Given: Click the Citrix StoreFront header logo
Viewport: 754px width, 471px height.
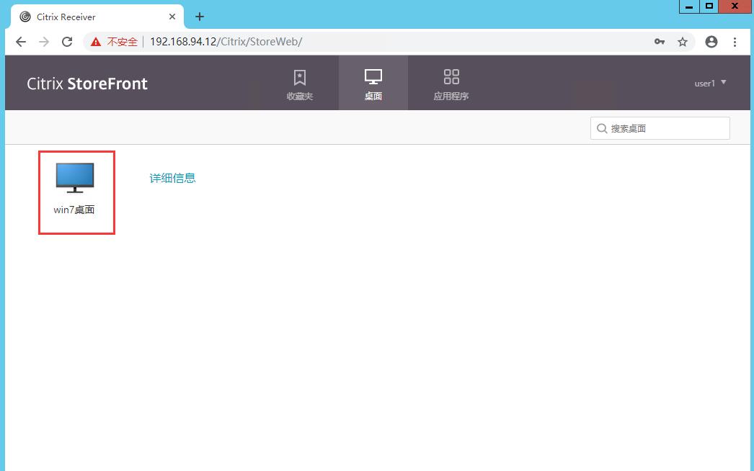Looking at the screenshot, I should coord(87,83).
